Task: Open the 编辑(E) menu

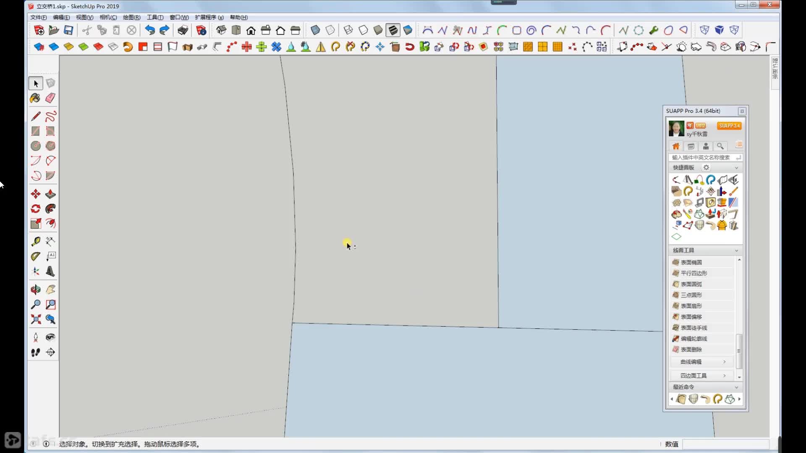Action: point(61,17)
